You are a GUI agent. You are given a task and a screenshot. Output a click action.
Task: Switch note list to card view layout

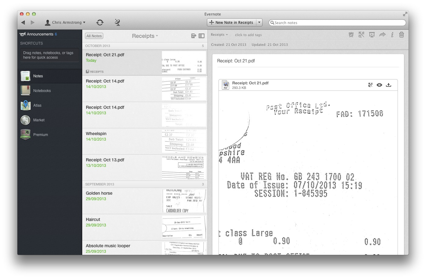[x=201, y=36]
